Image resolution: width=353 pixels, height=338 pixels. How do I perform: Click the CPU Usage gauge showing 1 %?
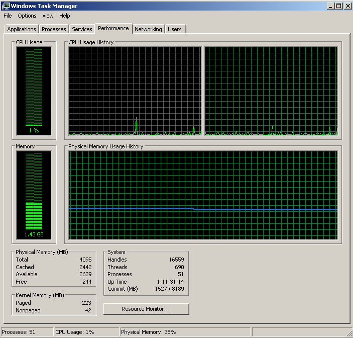[x=34, y=91]
